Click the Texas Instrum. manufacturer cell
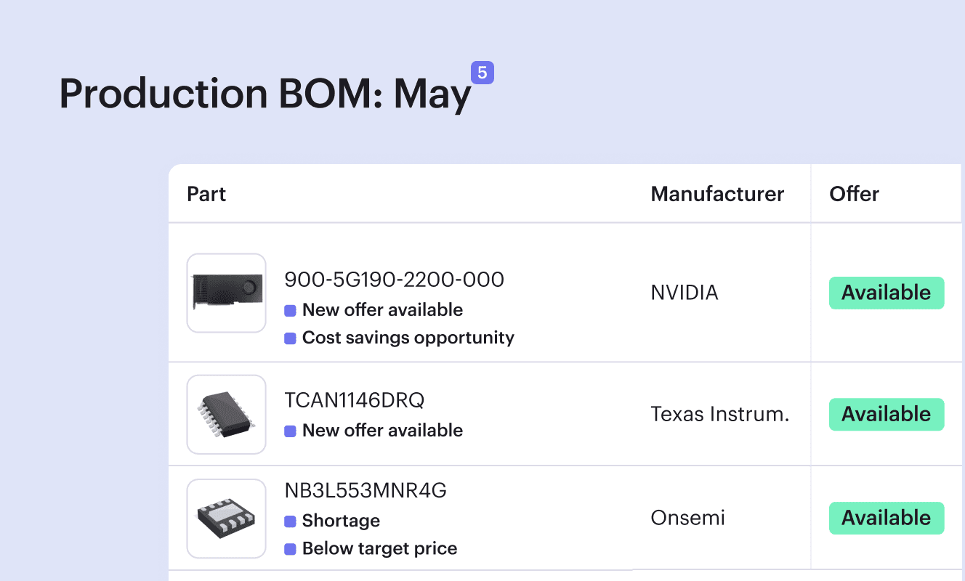The image size is (965, 581). (x=719, y=414)
